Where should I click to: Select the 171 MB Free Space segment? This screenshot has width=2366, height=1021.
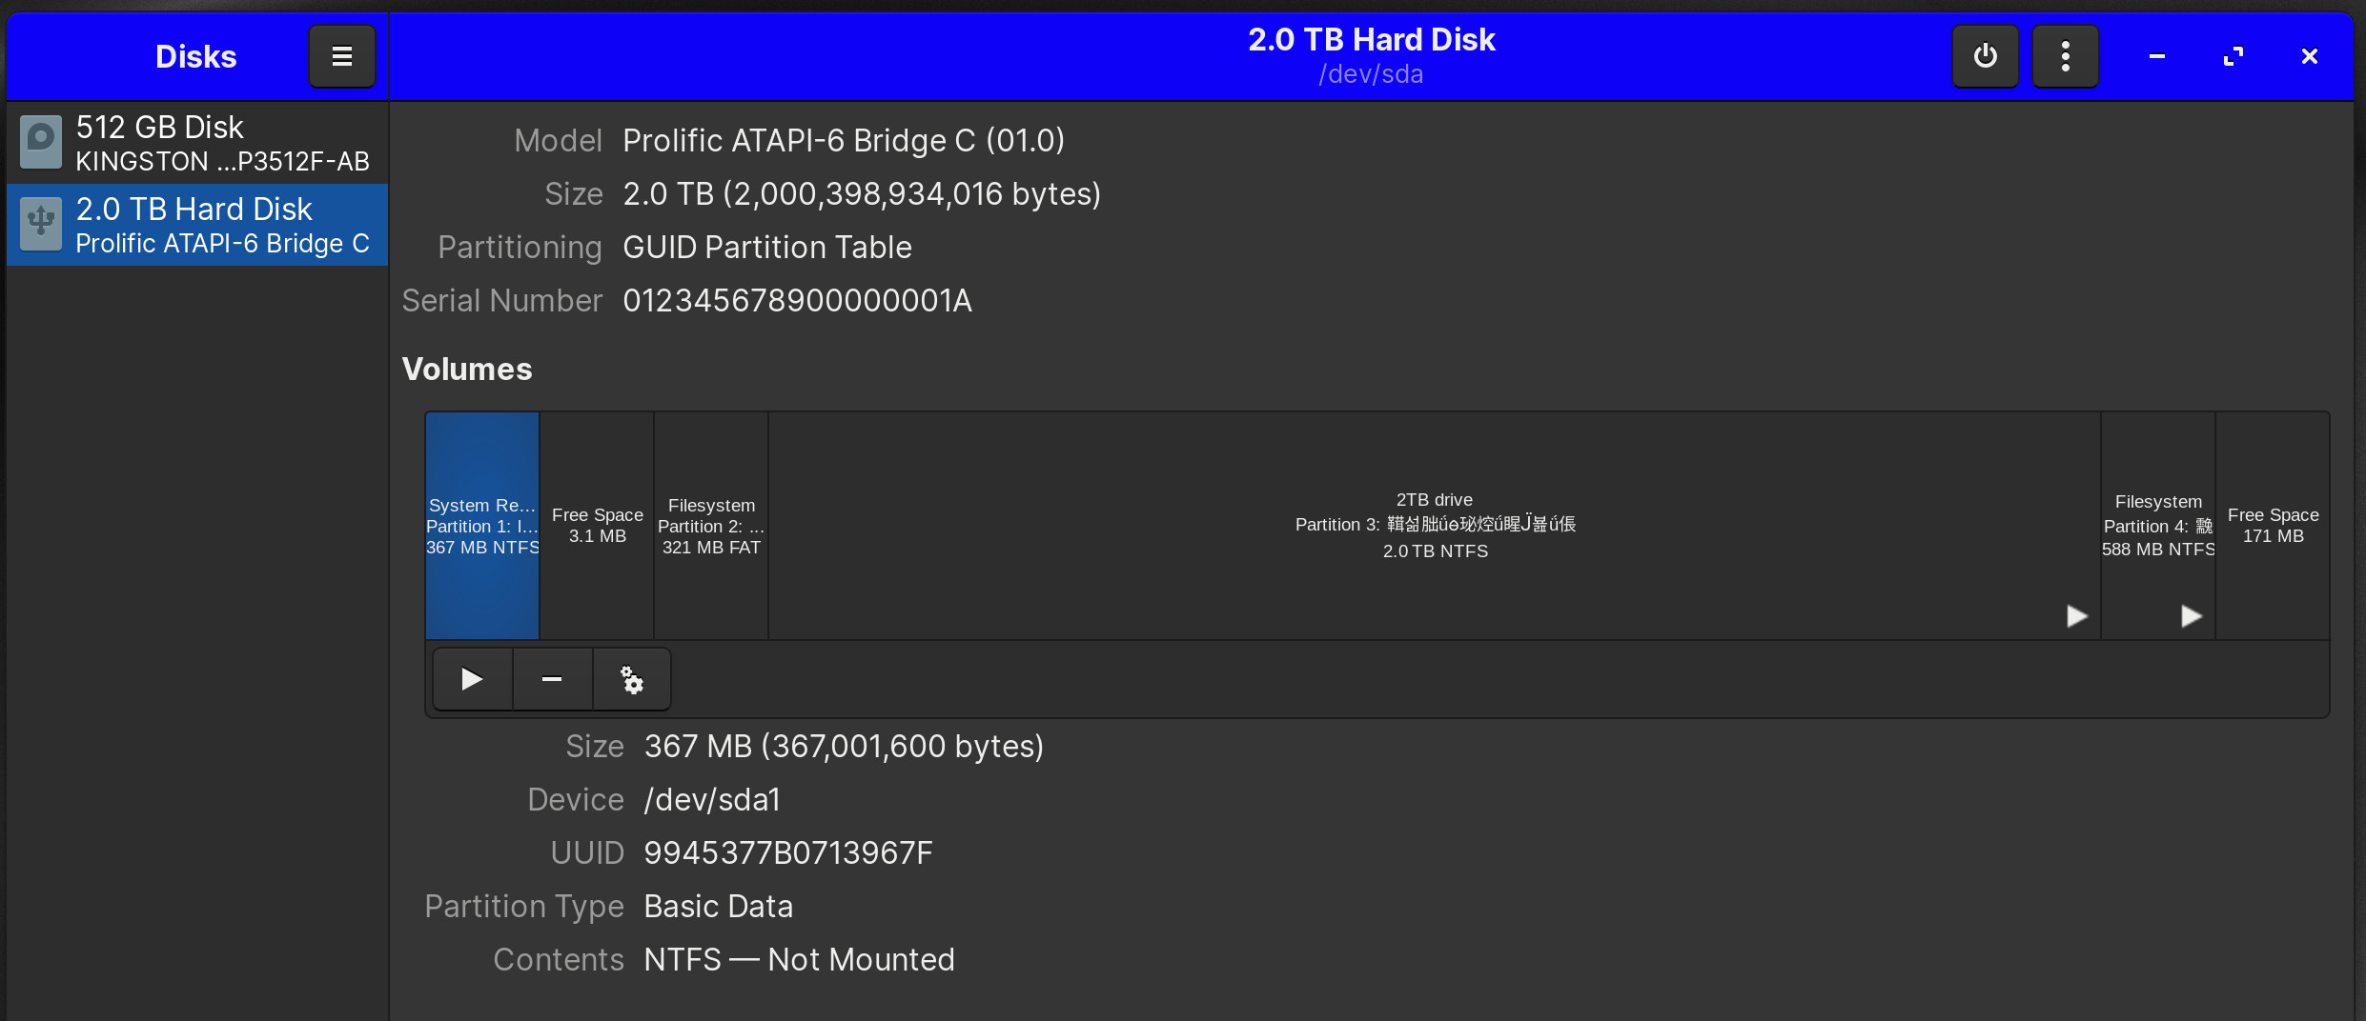click(x=2273, y=524)
